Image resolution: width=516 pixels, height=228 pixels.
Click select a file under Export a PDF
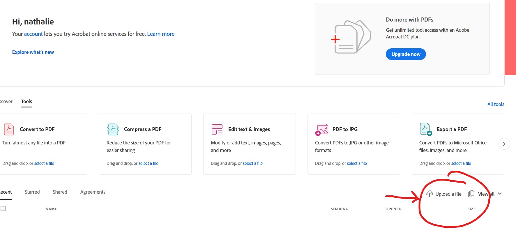(461, 163)
